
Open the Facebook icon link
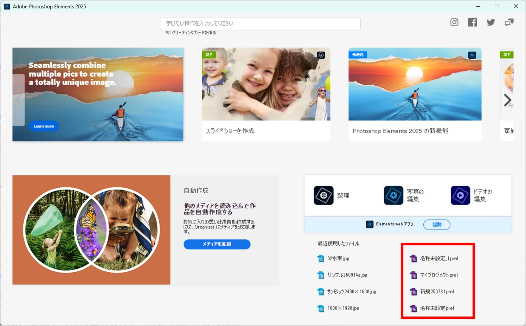point(473,22)
